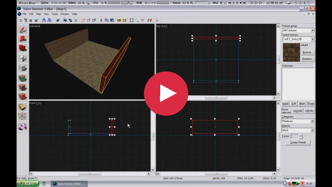
Task: Open the Help menu
Action: click(74, 14)
